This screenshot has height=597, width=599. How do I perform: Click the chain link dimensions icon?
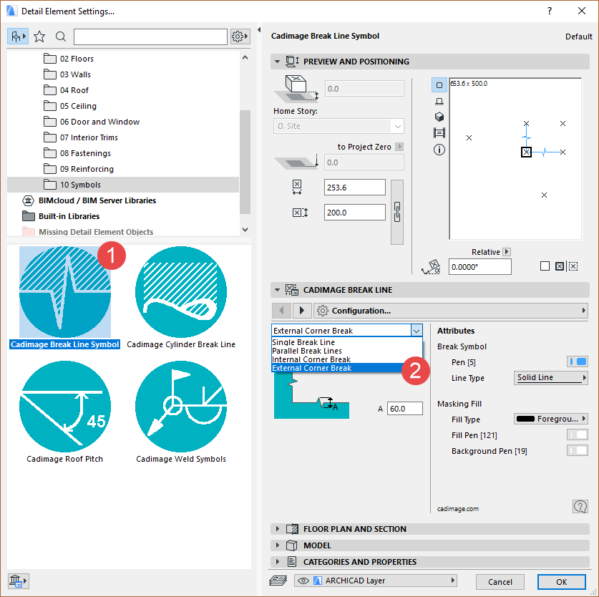[397, 213]
